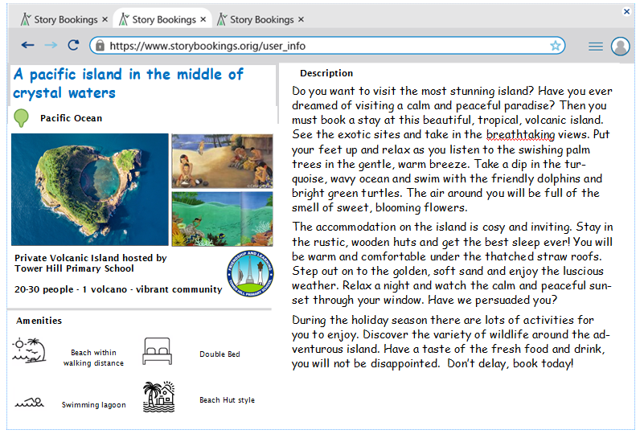Click the double bed amenity icon

pyautogui.click(x=157, y=350)
